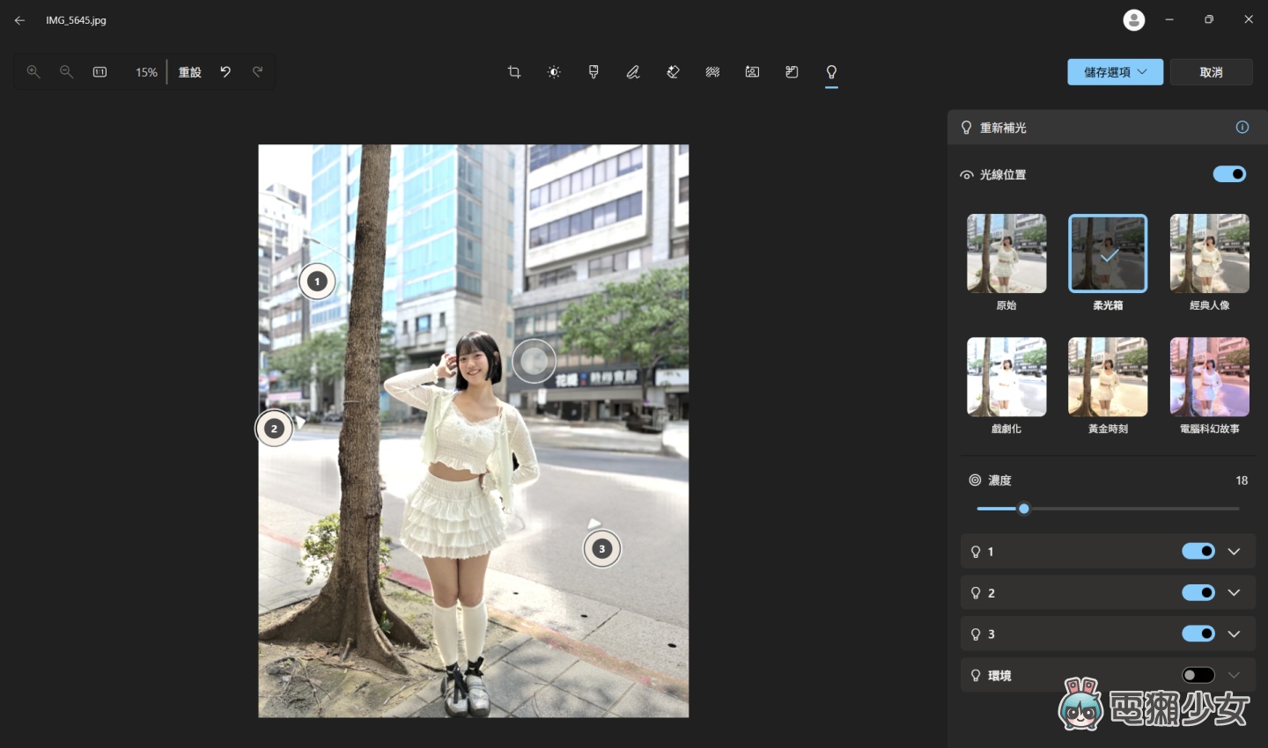Apply the 電腦科幻故事 lighting preset
Image resolution: width=1268 pixels, height=748 pixels.
1209,377
